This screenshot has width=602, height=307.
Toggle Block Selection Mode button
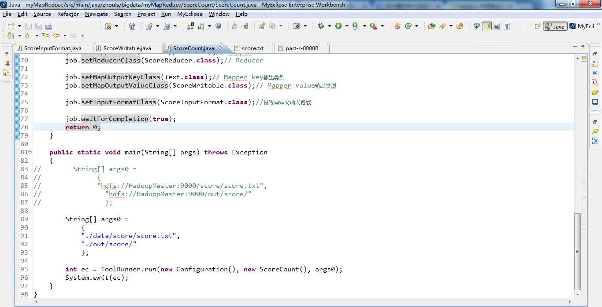click(497, 26)
